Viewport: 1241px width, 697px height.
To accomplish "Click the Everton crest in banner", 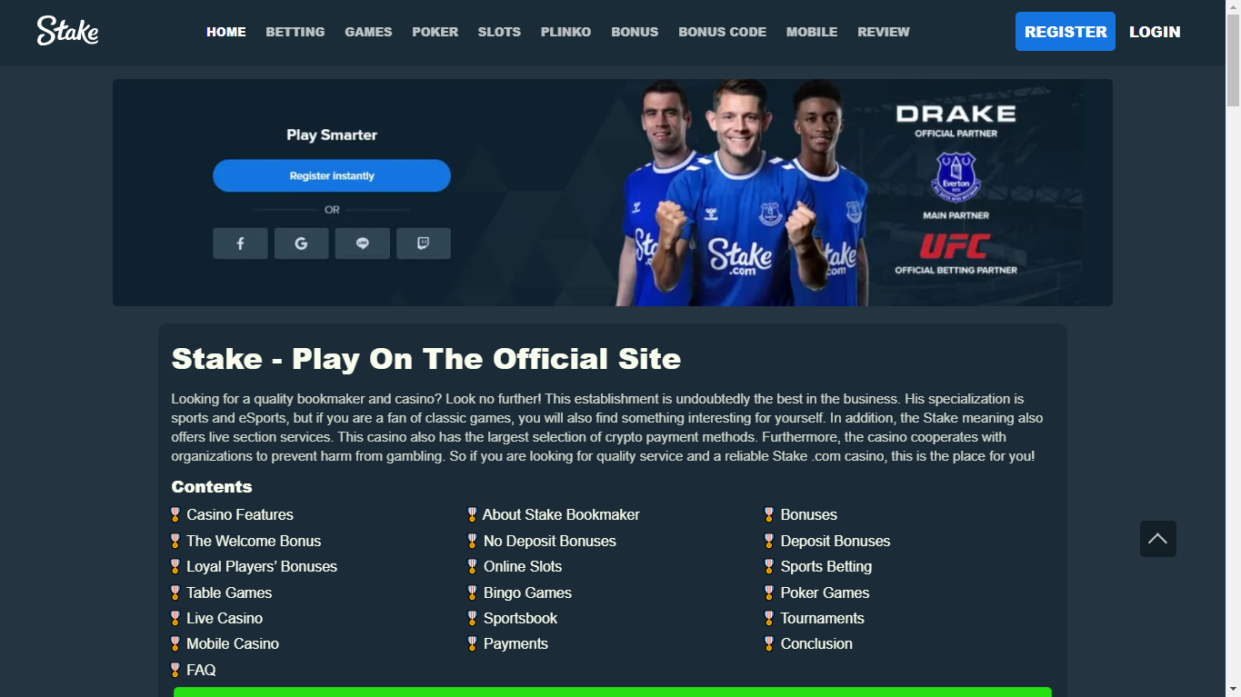I will (956, 176).
